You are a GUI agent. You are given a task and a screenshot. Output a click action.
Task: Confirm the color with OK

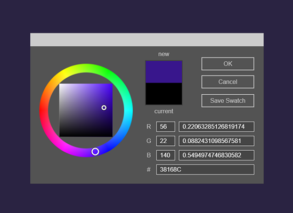coord(227,64)
